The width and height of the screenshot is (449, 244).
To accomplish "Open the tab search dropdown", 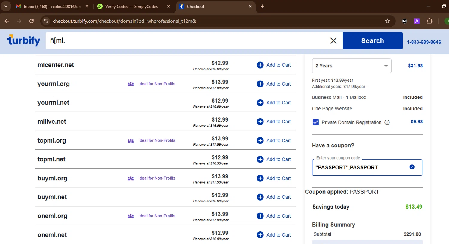I will click(x=6, y=6).
